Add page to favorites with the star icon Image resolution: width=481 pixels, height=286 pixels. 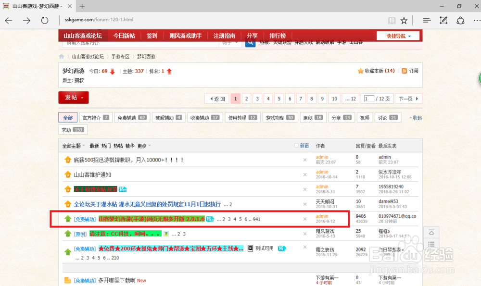coord(404,21)
